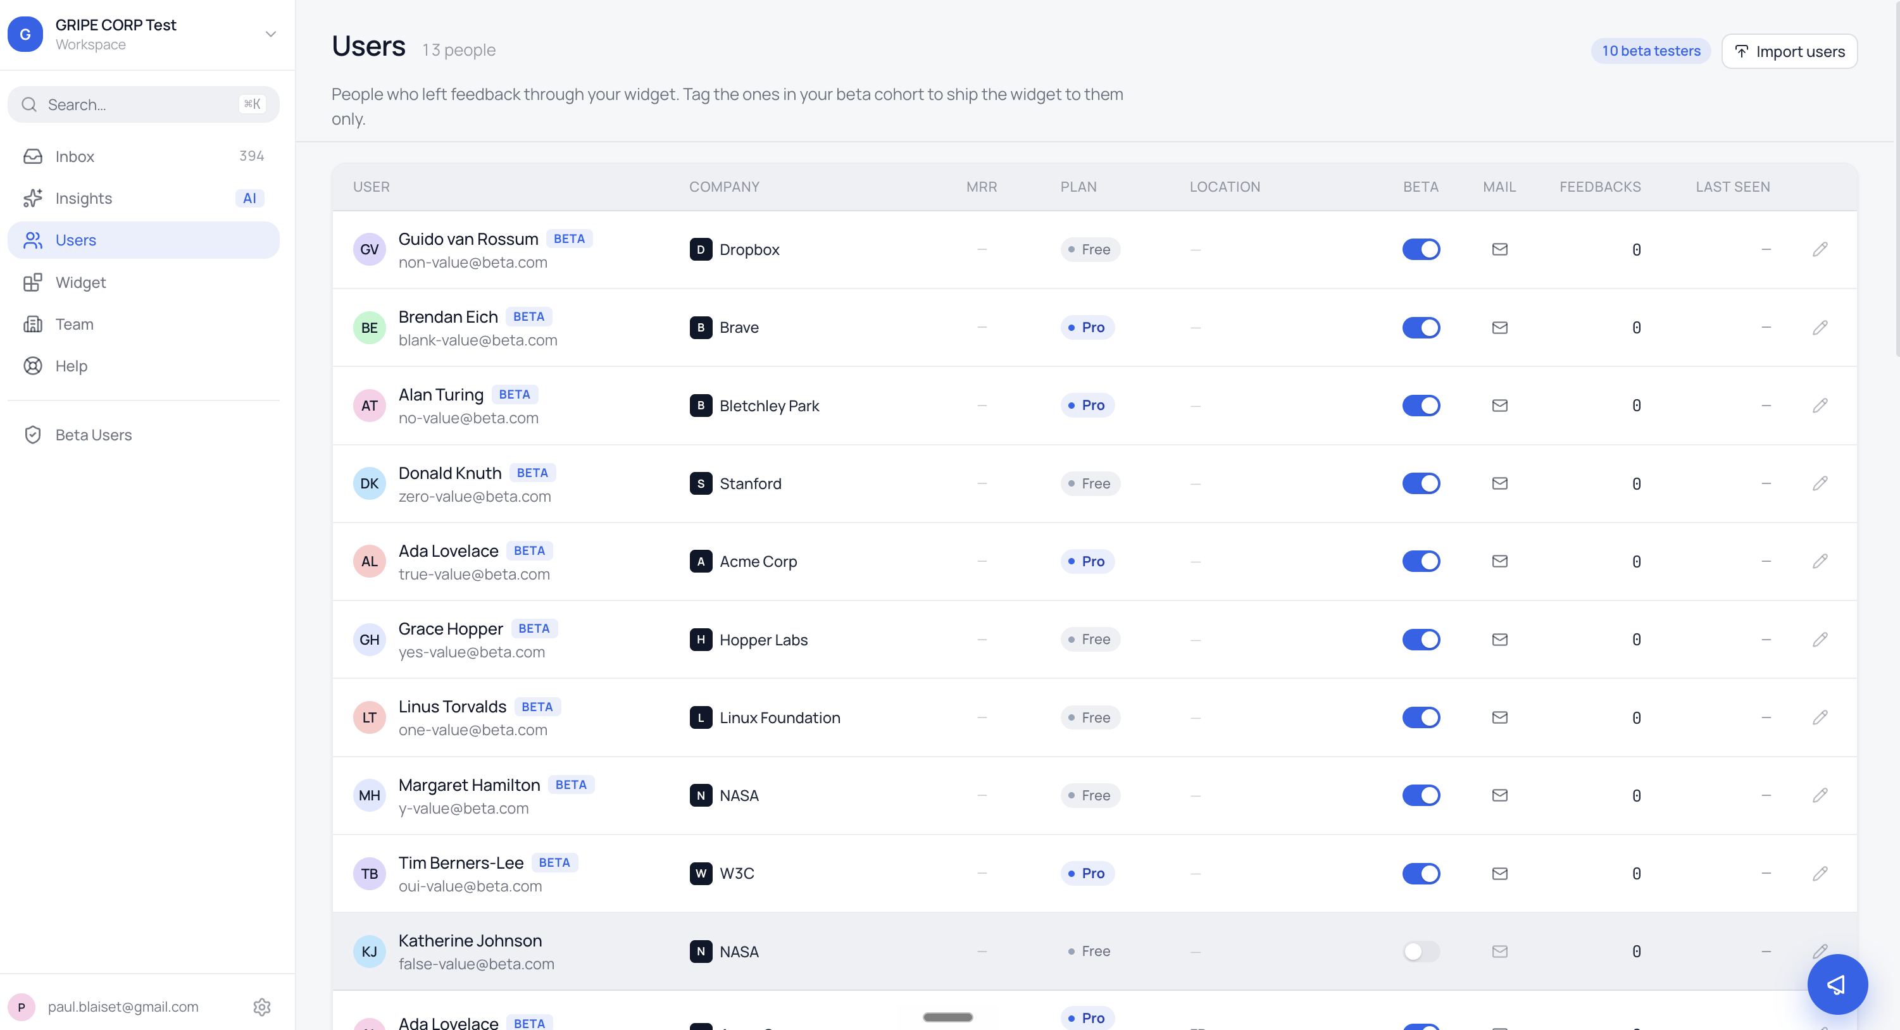
Task: Edit Acme Corp row with pencil icon
Action: (x=1820, y=561)
